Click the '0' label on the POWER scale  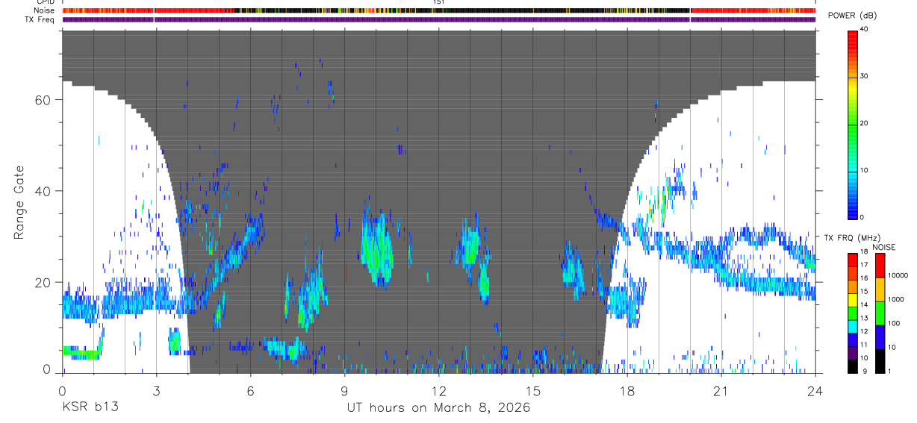point(862,217)
